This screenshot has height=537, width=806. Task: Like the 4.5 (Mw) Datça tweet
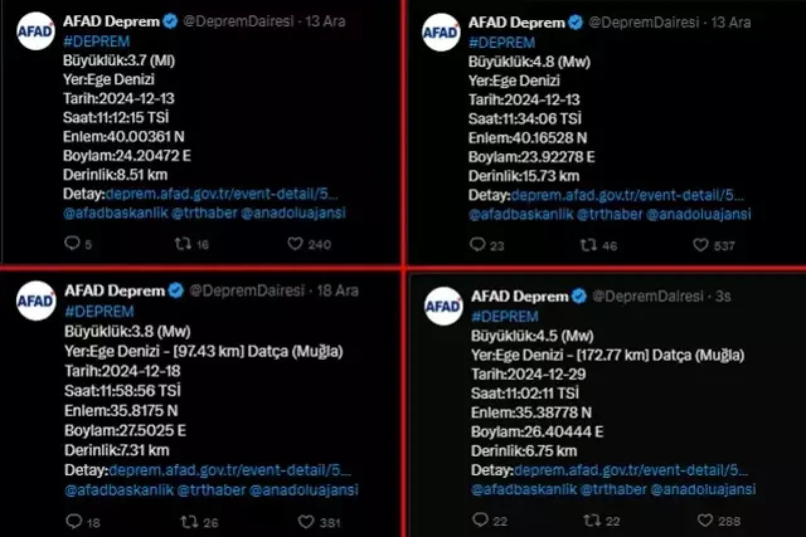tap(705, 520)
